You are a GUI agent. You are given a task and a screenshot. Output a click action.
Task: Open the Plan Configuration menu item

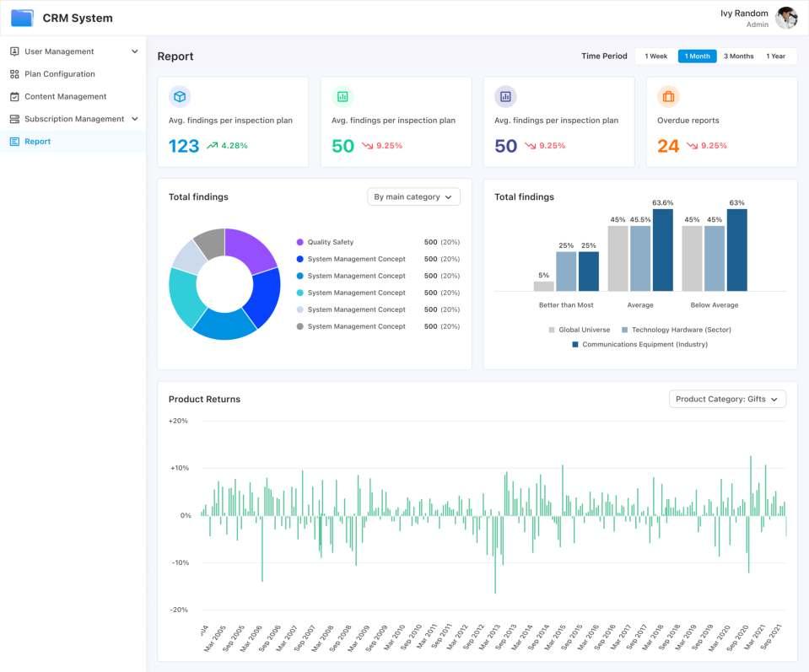click(x=73, y=74)
